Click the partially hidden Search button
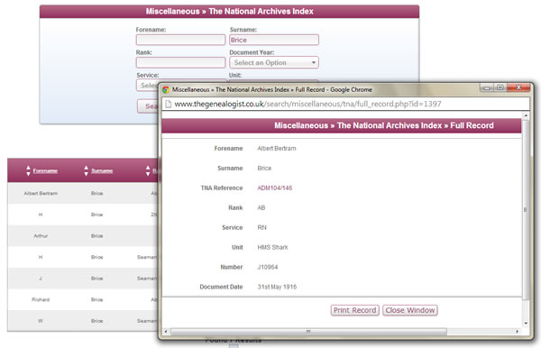Viewport: 541px width, 348px height. click(148, 106)
